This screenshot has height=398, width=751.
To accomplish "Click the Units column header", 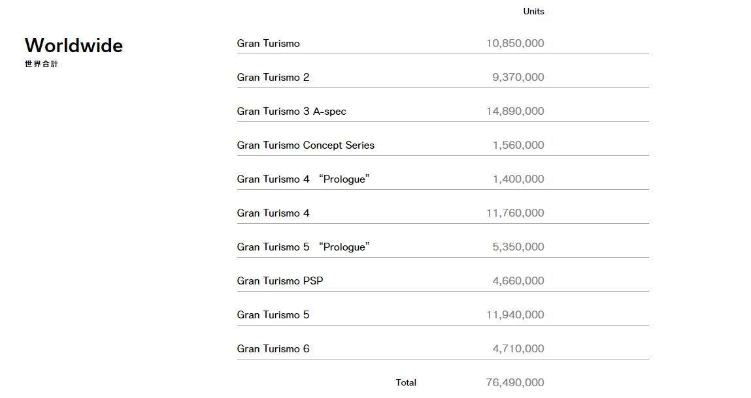I will pos(533,11).
